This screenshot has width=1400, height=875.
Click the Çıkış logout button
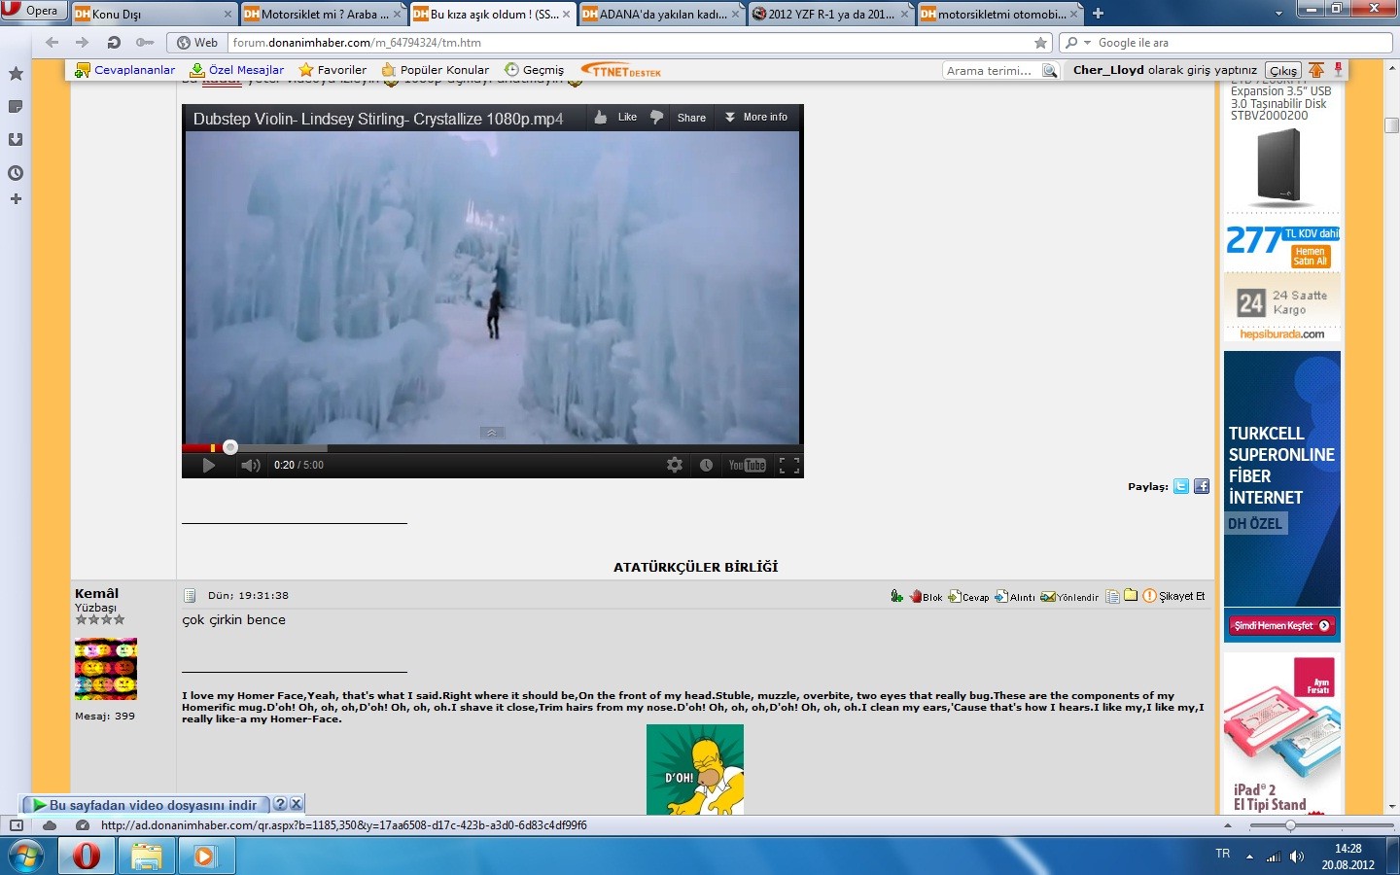pos(1283,71)
